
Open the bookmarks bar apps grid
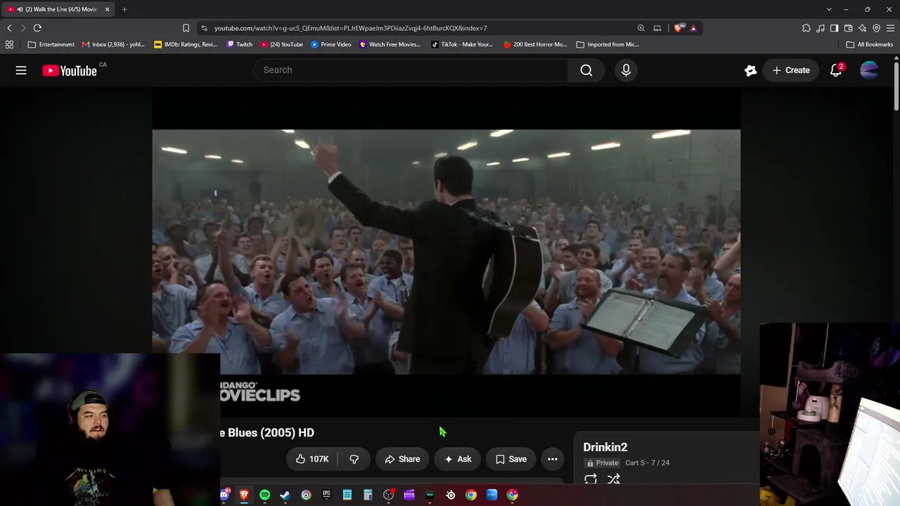(9, 44)
